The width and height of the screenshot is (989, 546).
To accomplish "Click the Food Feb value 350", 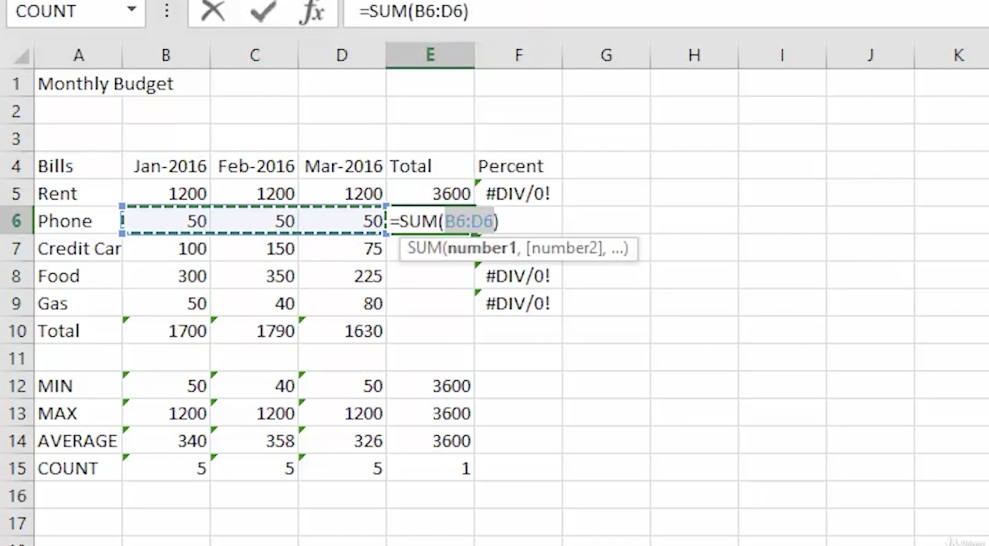I will tap(254, 276).
